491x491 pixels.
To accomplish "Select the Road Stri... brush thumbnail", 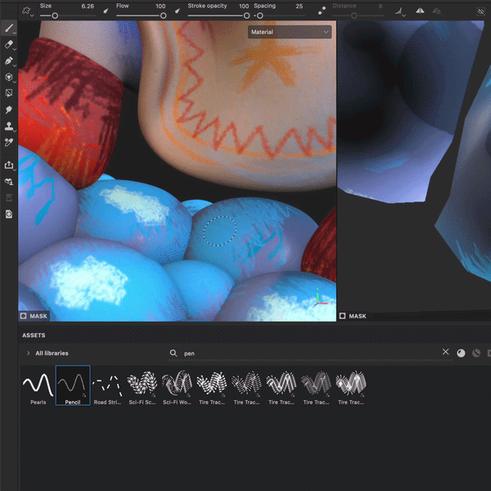I will point(107,385).
